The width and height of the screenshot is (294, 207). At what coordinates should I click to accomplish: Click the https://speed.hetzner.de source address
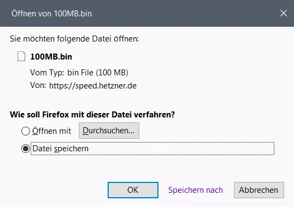(93, 86)
